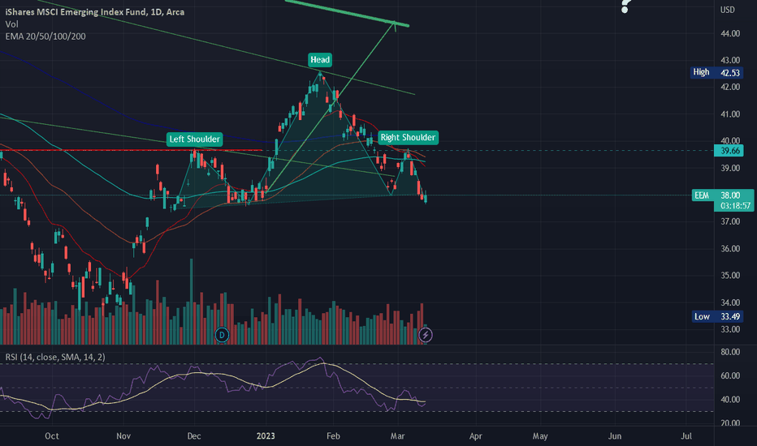
Task: Click the 41.00 price axis value
Action: (x=730, y=114)
